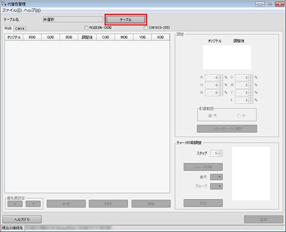Click the B(%) column header
286x232 pixels.
click(69, 37)
